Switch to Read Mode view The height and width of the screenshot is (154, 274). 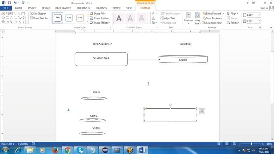[x=219, y=144]
